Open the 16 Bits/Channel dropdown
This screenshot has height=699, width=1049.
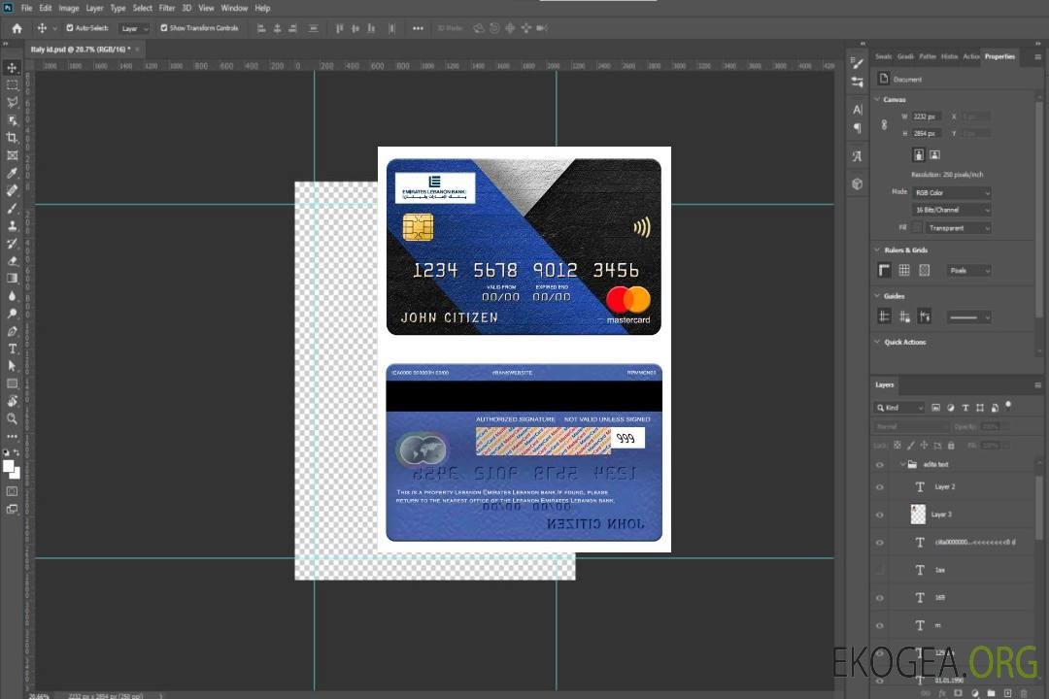(951, 210)
